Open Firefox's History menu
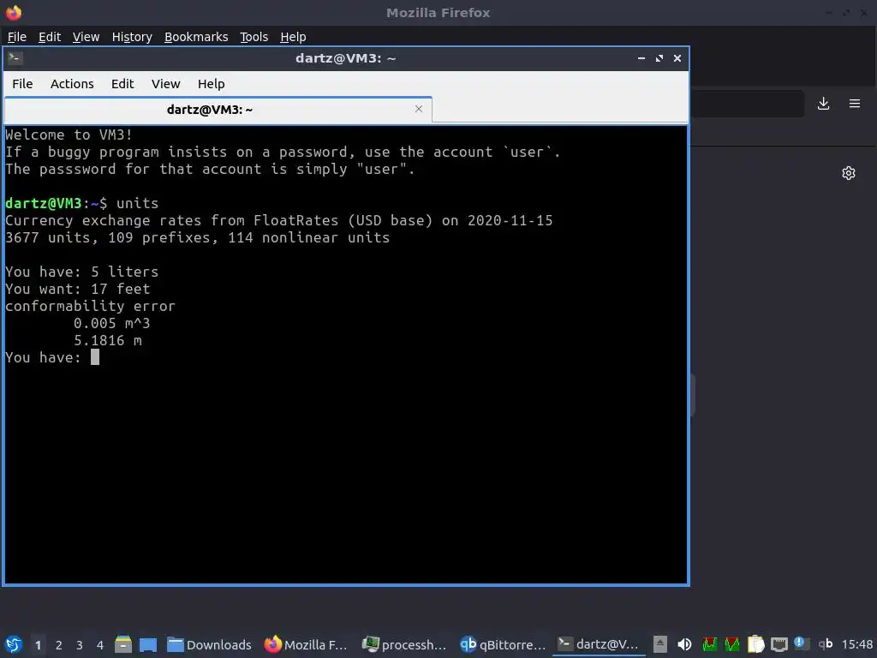 [x=132, y=37]
